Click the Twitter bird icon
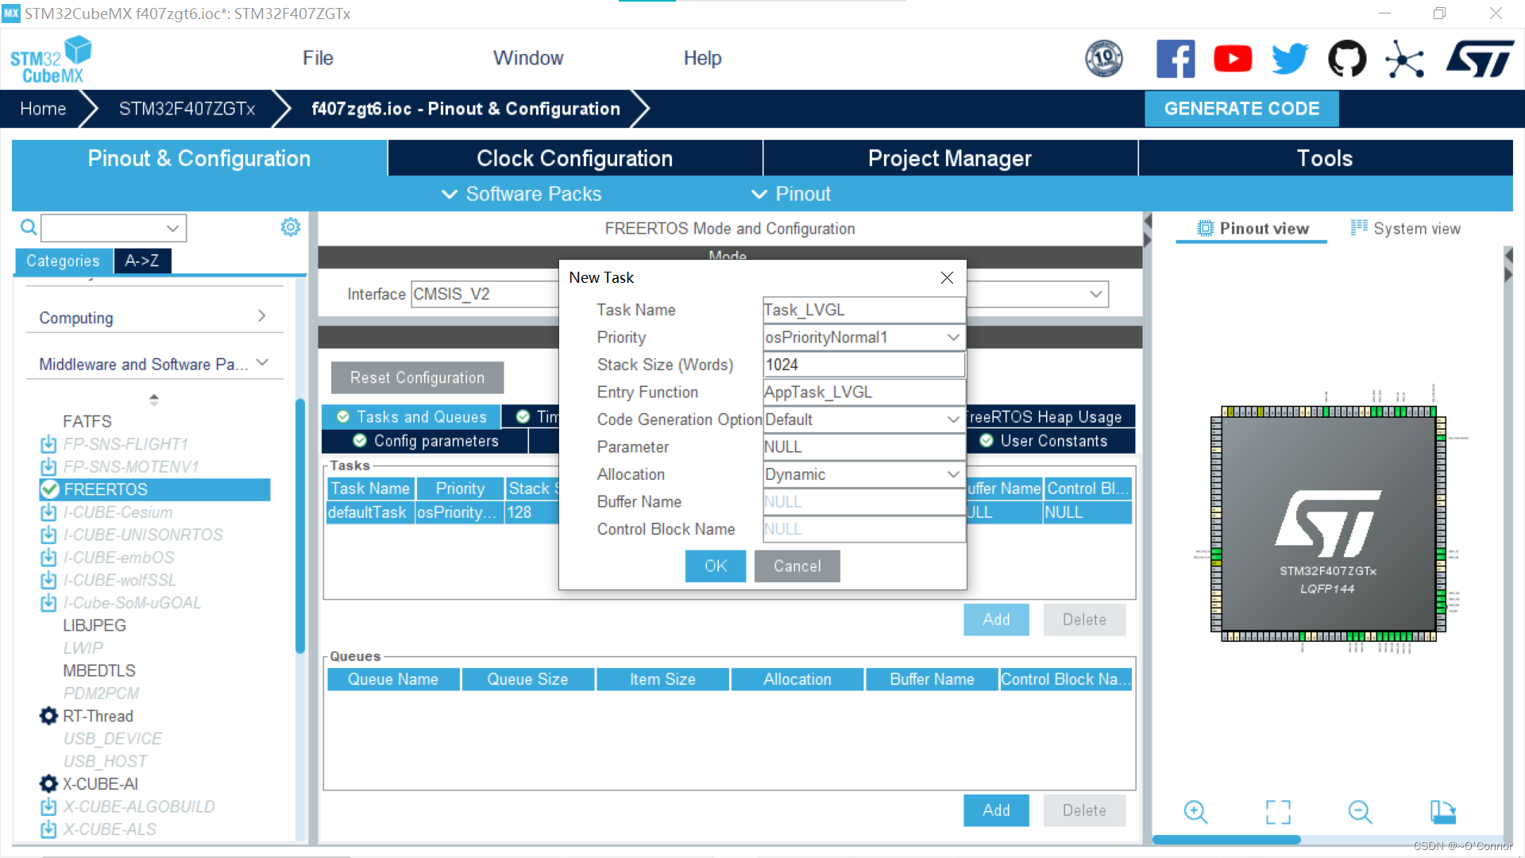This screenshot has width=1525, height=858. pos(1290,59)
